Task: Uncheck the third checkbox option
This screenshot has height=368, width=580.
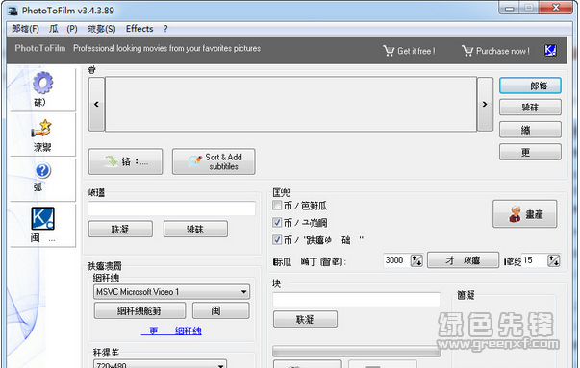Action: (x=277, y=239)
